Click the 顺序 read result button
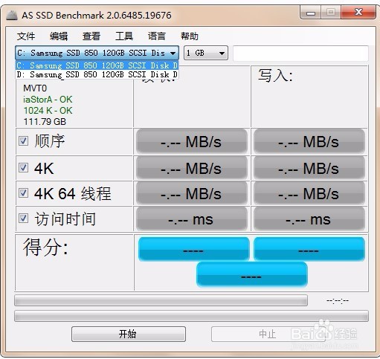Viewport: 380px width, 359px height. click(x=192, y=141)
